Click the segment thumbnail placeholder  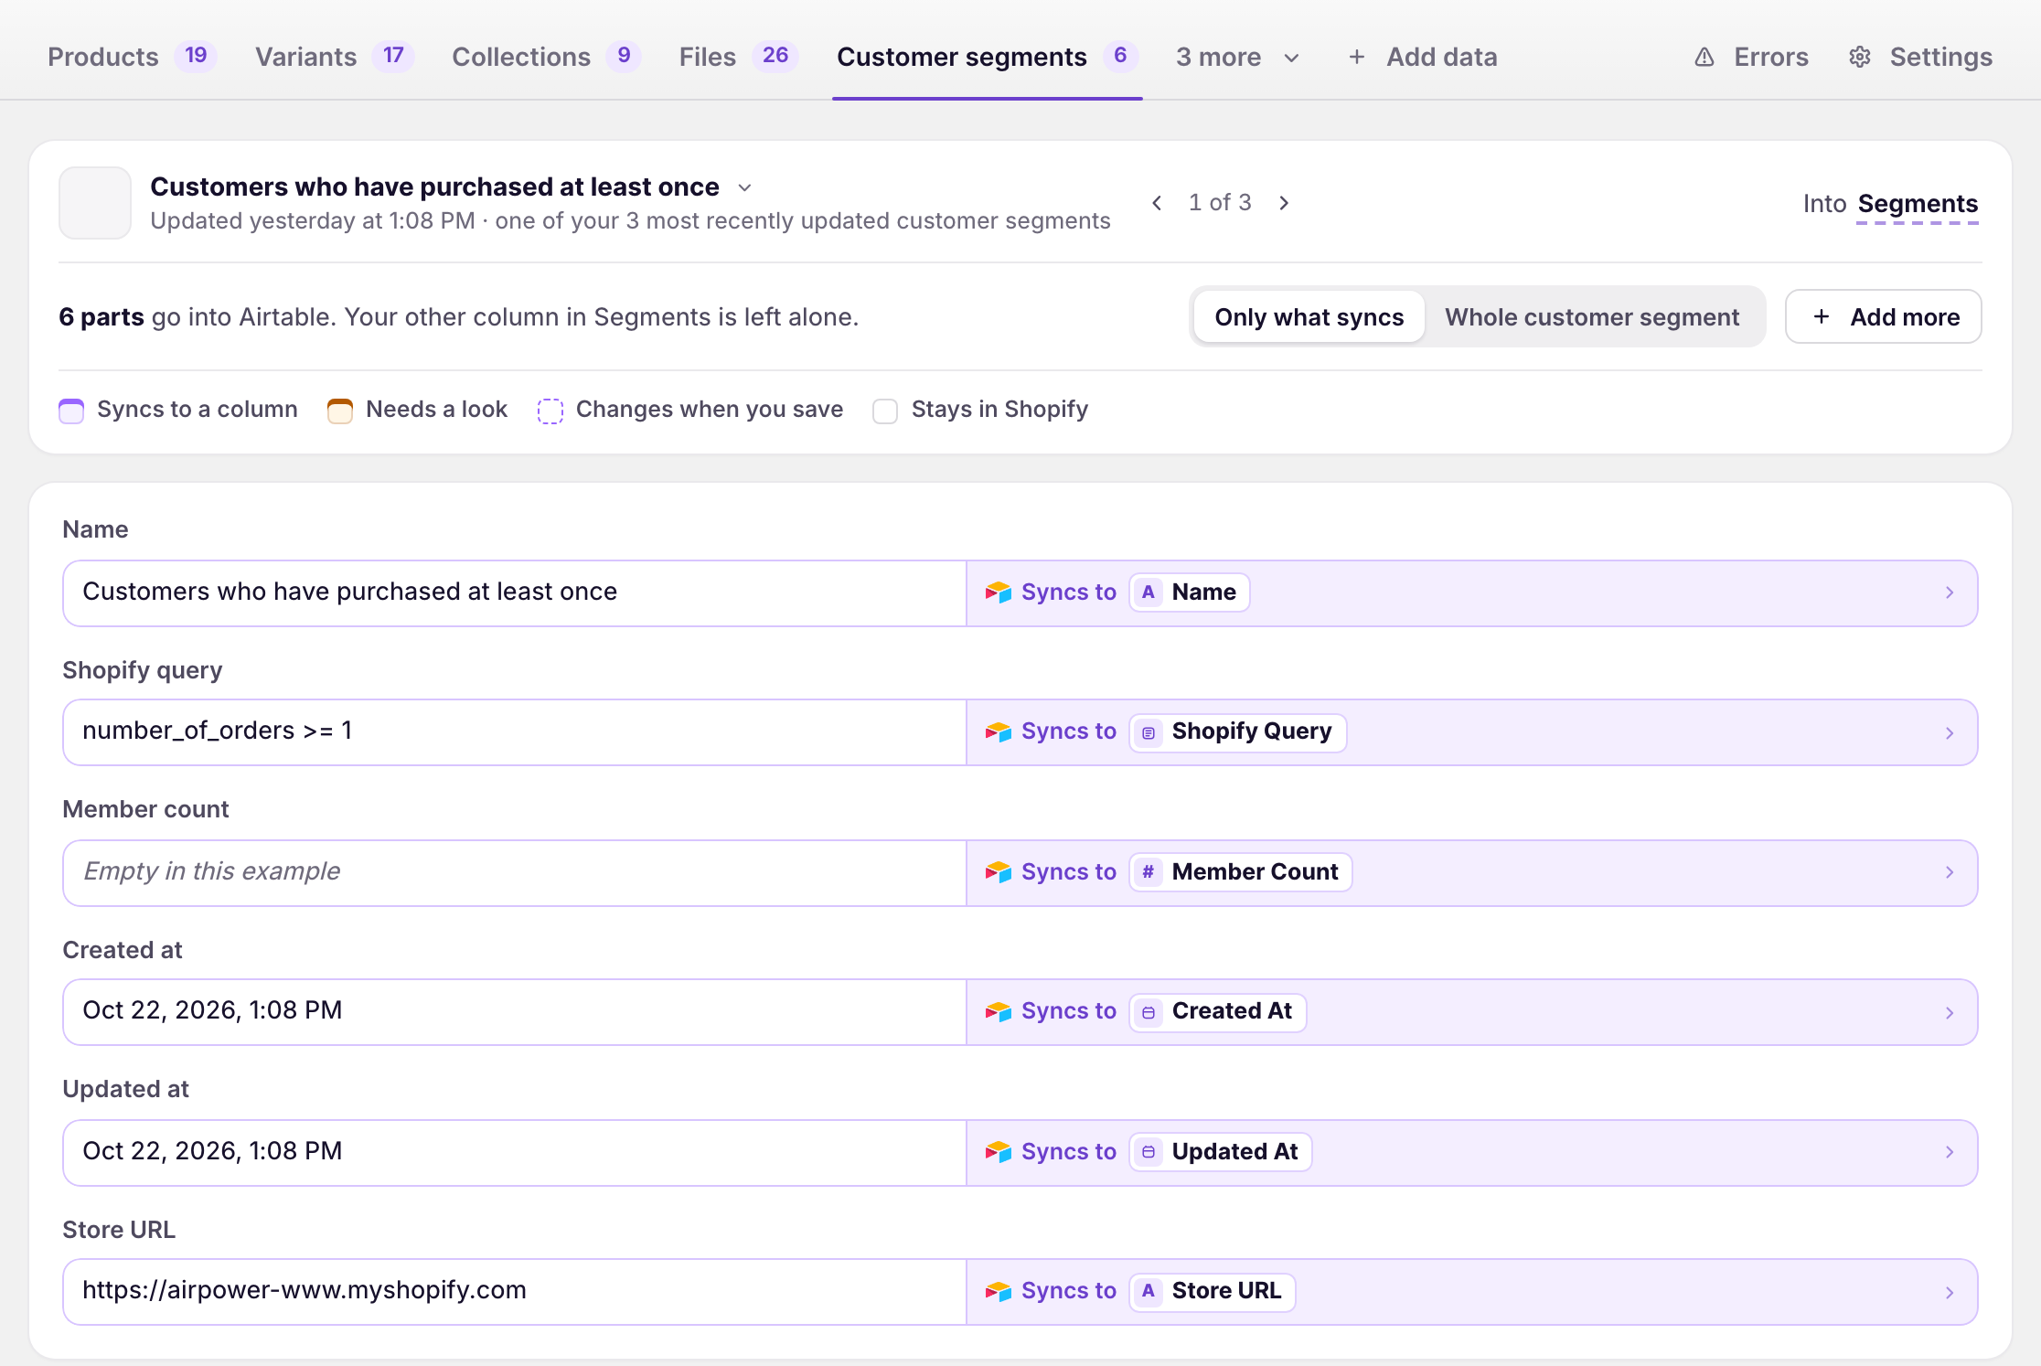[95, 203]
